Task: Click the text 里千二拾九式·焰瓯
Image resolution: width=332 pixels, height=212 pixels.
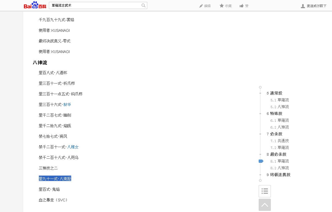Action: click(55, 126)
